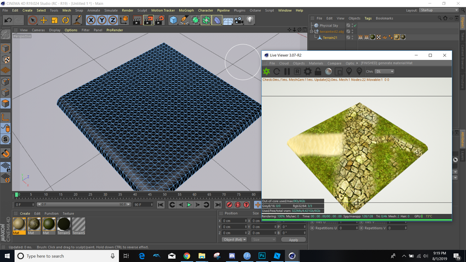Click the Apply button
The image size is (466, 262).
[293, 240]
